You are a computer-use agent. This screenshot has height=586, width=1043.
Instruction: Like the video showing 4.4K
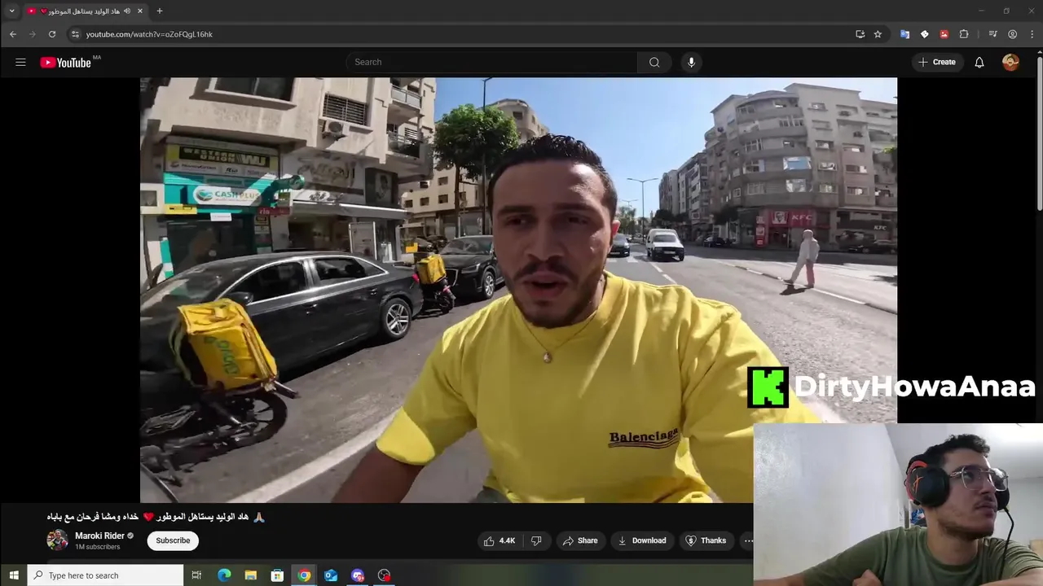(499, 540)
